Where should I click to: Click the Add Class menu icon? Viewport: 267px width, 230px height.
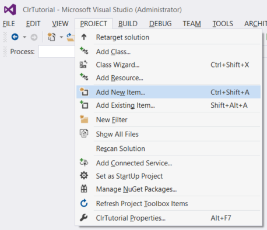pyautogui.click(x=84, y=51)
